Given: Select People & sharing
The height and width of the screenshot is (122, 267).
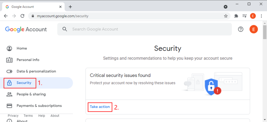Looking at the screenshot, I should pyautogui.click(x=31, y=94).
